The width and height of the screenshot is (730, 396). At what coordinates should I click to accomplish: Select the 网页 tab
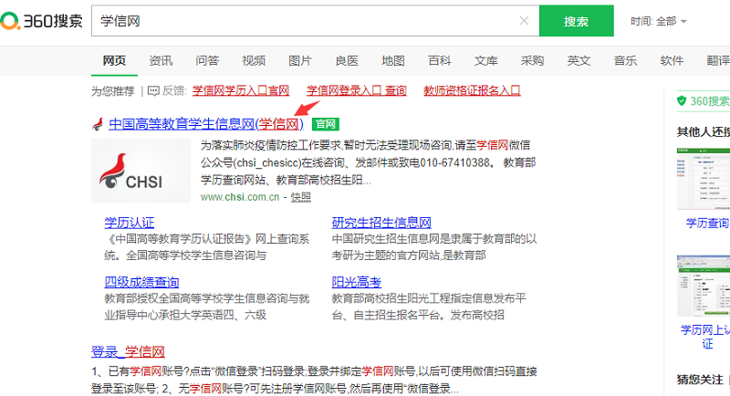(115, 61)
